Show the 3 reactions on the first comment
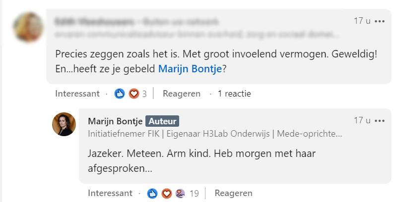The height and width of the screenshot is (202, 400). (x=144, y=94)
